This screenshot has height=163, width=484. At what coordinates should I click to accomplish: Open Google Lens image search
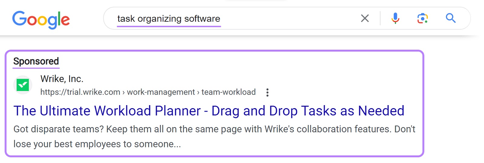tap(422, 18)
